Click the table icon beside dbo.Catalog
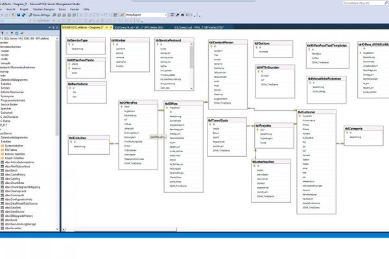Screen dimensions: 389x259 tap(3, 179)
